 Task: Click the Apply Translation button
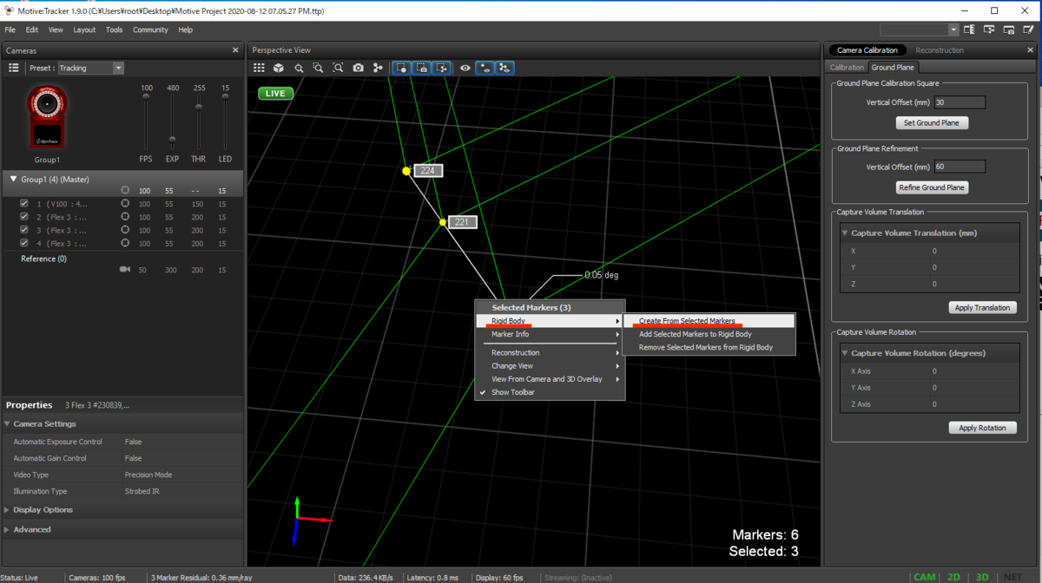[x=983, y=308]
